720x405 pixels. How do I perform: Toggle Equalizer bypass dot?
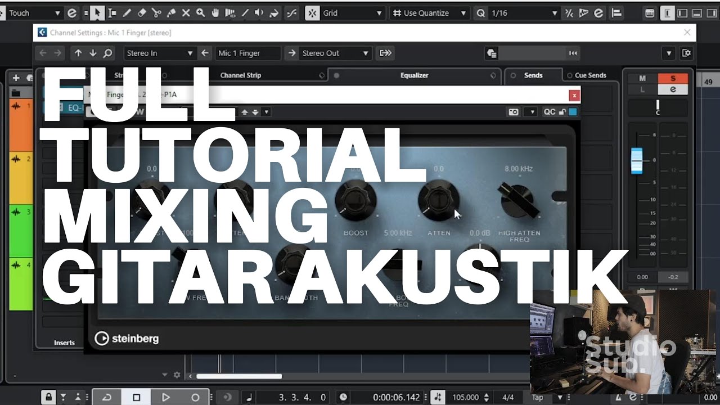point(336,75)
